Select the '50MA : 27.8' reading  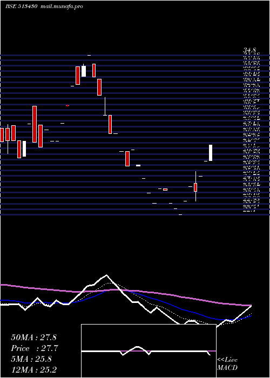(x=33, y=337)
